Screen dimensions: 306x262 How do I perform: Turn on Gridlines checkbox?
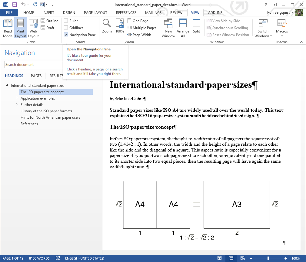click(66, 28)
